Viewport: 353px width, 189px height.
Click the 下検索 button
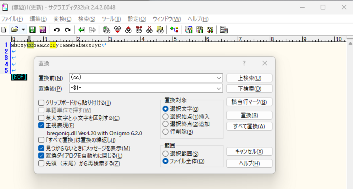coord(250,89)
